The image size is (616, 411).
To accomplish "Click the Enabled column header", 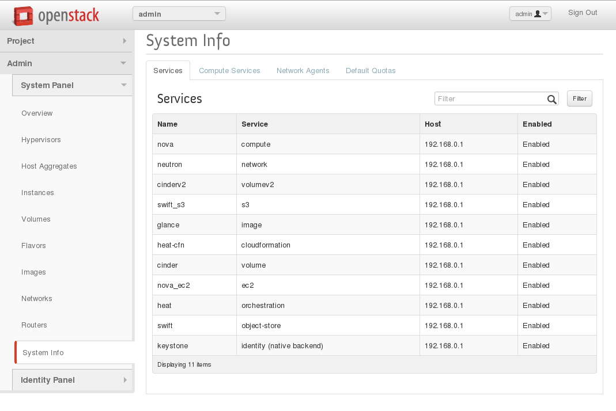I will pyautogui.click(x=557, y=124).
